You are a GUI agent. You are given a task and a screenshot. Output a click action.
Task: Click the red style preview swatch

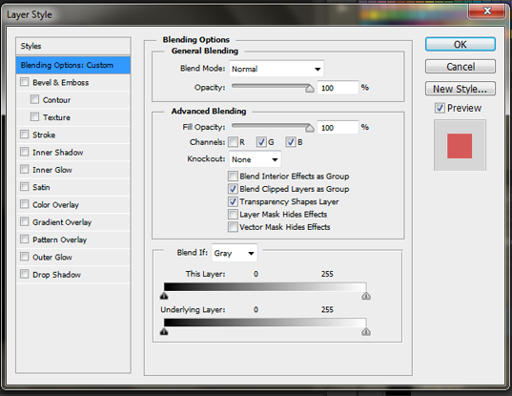pos(460,146)
